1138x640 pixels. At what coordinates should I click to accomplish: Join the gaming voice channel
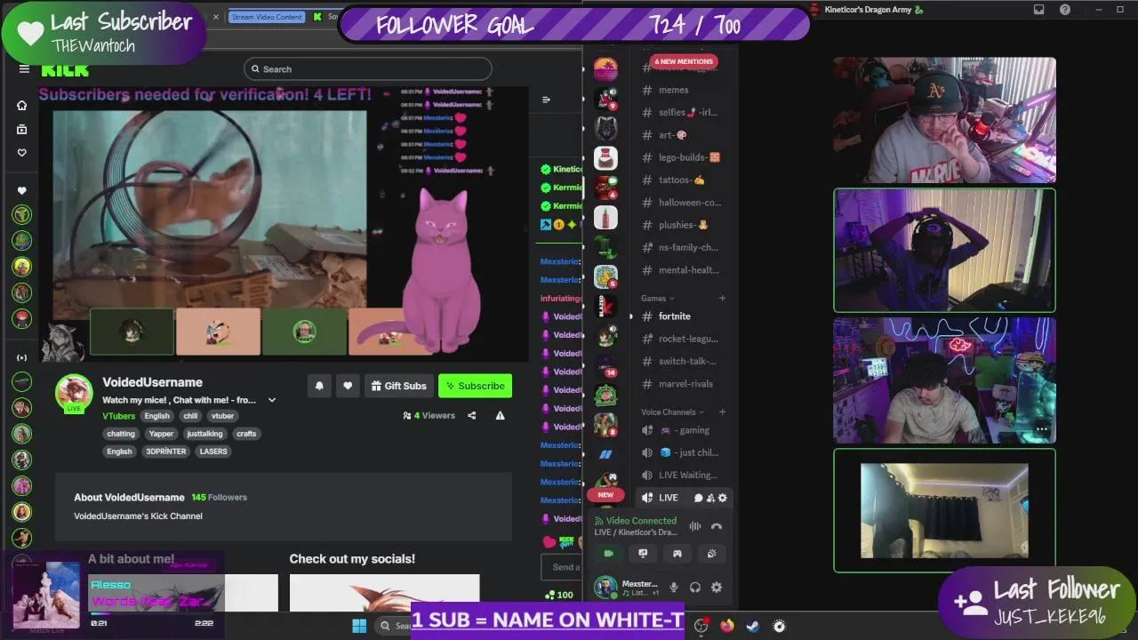pos(681,430)
